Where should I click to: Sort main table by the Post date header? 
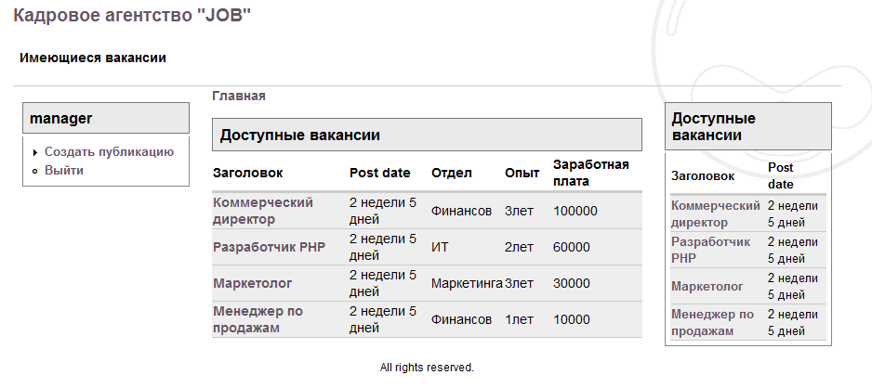click(380, 174)
